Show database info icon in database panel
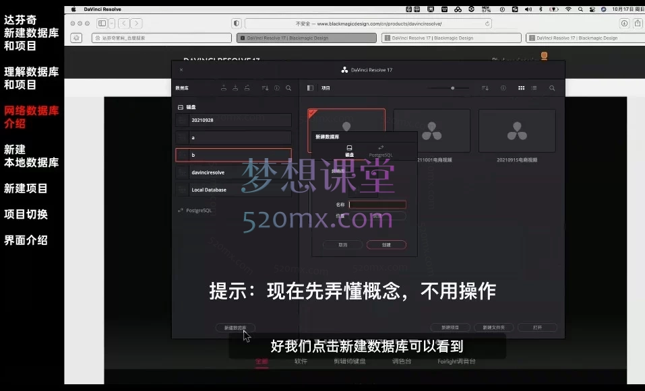This screenshot has height=391, width=645. tap(277, 88)
